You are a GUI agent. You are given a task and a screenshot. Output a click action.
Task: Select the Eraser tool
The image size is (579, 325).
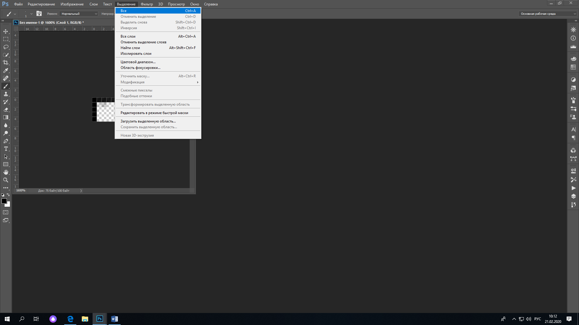click(6, 110)
